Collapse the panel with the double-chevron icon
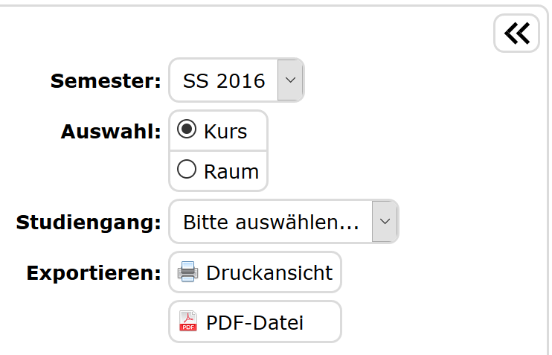552x355 pixels. click(x=516, y=33)
